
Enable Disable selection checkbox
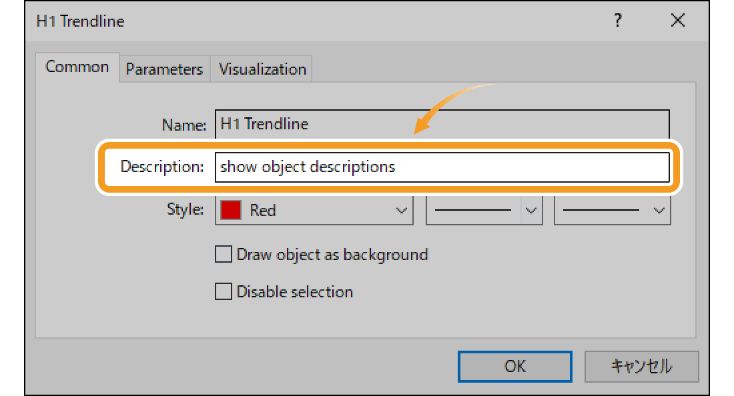(x=224, y=291)
